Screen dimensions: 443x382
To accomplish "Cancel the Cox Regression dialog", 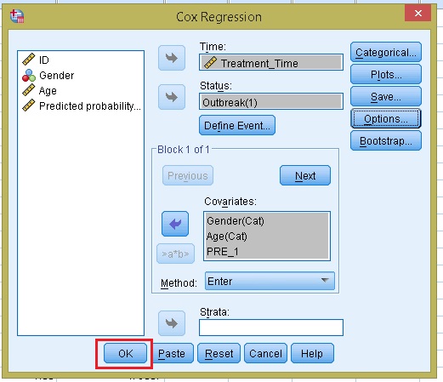I will 265,353.
